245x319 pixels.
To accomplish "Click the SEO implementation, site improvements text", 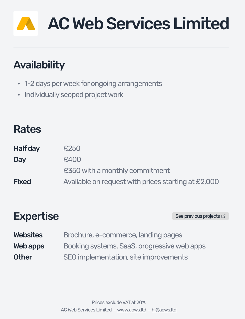I will [x=125, y=257].
